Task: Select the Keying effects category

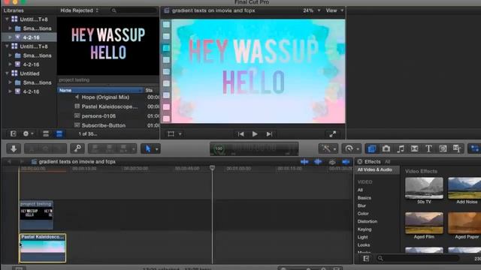Action: tap(365, 229)
